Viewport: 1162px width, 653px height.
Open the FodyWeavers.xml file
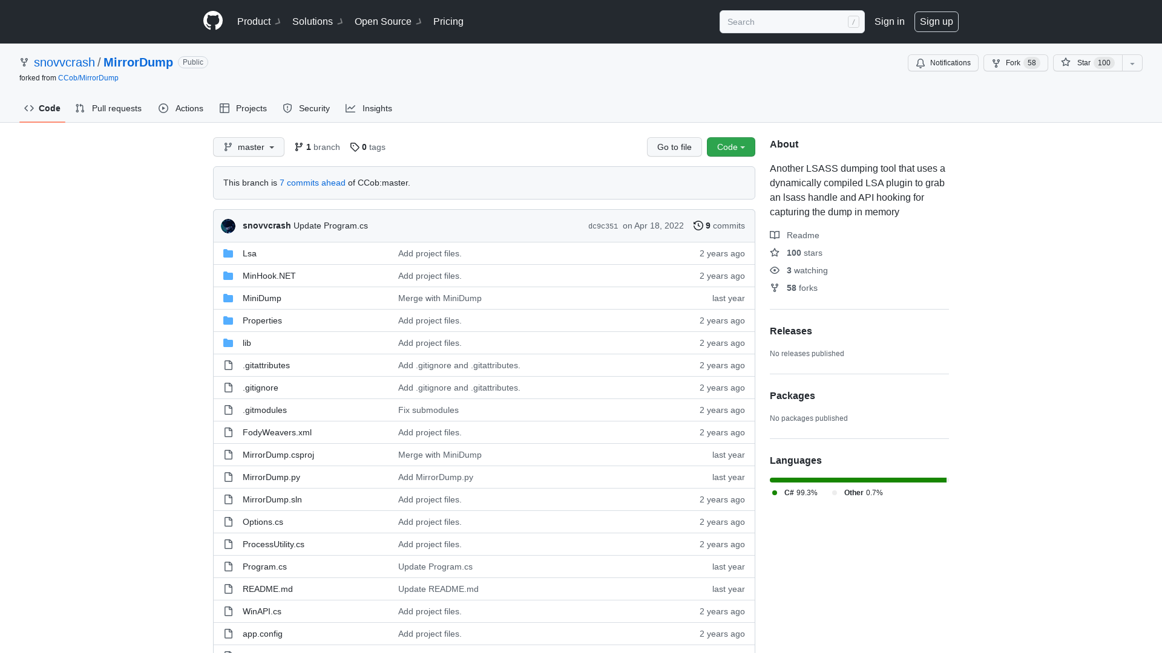pos(277,432)
